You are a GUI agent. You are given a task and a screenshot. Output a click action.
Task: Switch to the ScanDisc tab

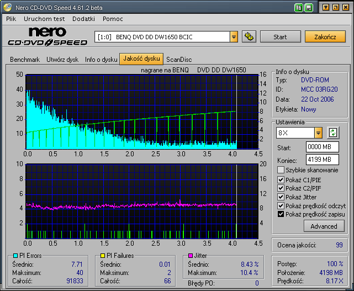click(x=179, y=60)
